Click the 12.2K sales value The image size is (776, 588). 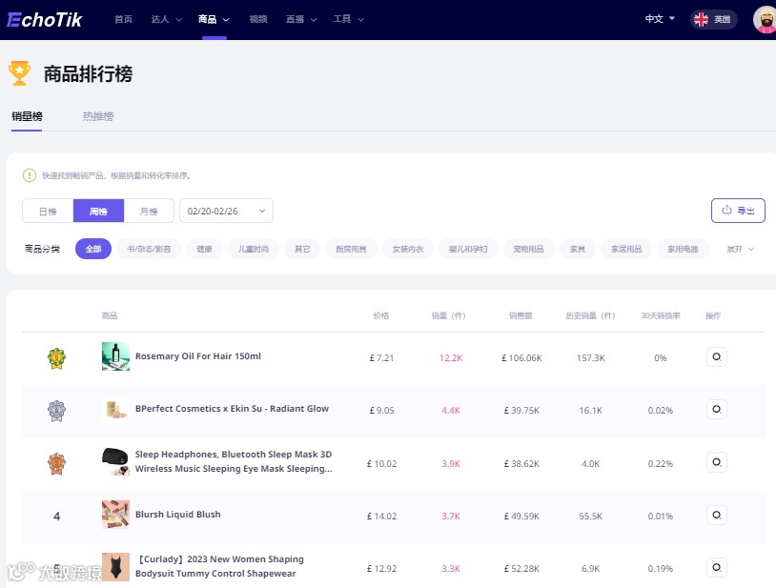pyautogui.click(x=451, y=358)
